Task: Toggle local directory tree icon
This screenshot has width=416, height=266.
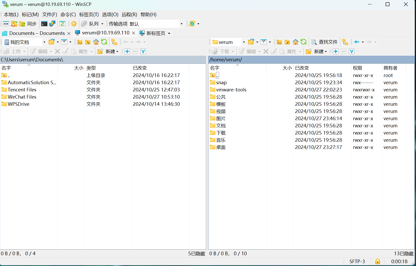Action: coord(114,42)
